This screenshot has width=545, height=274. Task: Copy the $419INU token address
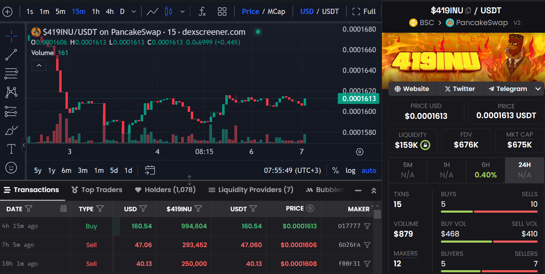coord(468,10)
